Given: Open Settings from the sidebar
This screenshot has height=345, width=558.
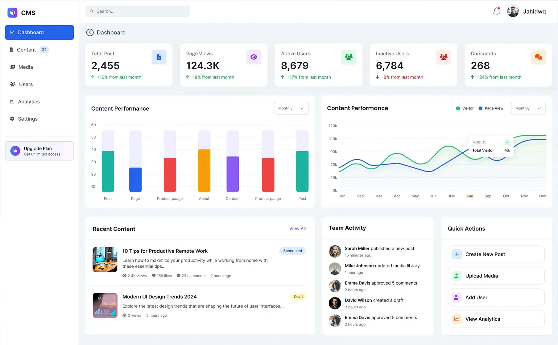Looking at the screenshot, I should 27,119.
